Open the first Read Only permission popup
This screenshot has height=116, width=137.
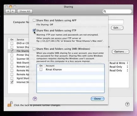pyautogui.click(x=128, y=67)
